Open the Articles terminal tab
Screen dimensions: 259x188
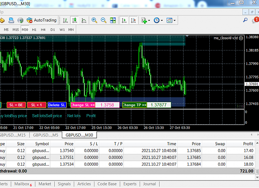tap(84, 184)
